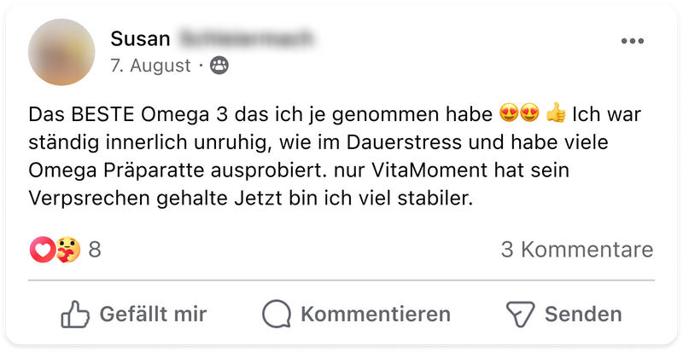Open the post via the 7. August timestamp
The width and height of the screenshot is (683, 352).
151,66
